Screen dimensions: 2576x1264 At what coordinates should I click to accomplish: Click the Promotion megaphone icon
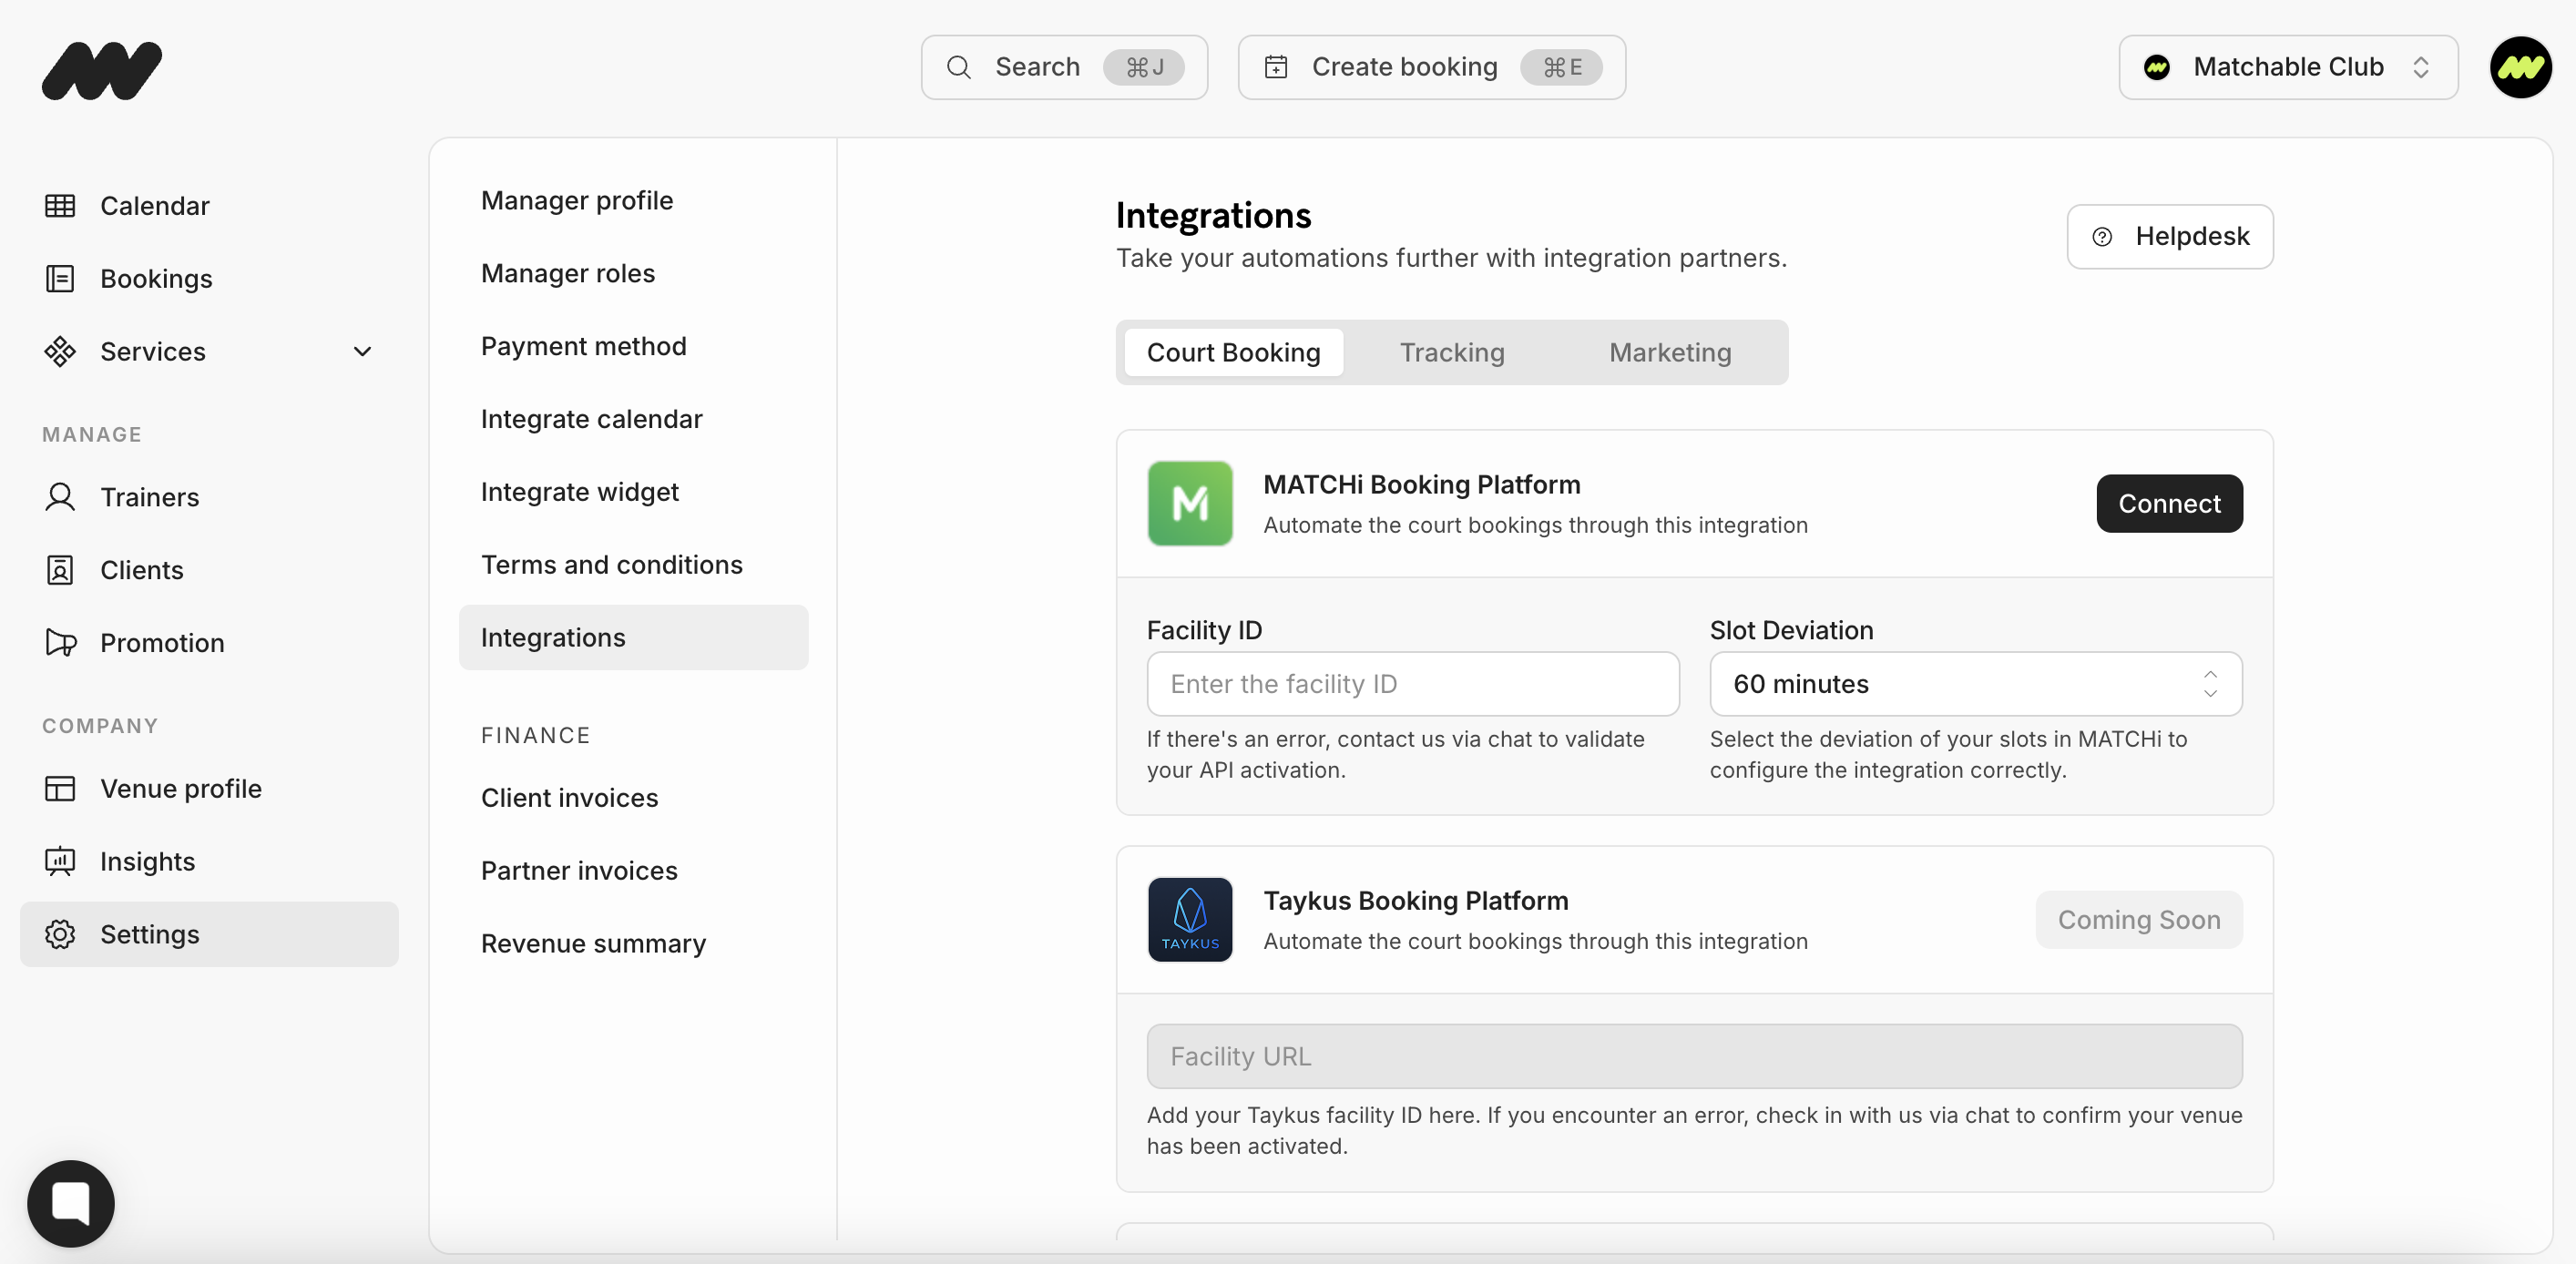(x=60, y=643)
